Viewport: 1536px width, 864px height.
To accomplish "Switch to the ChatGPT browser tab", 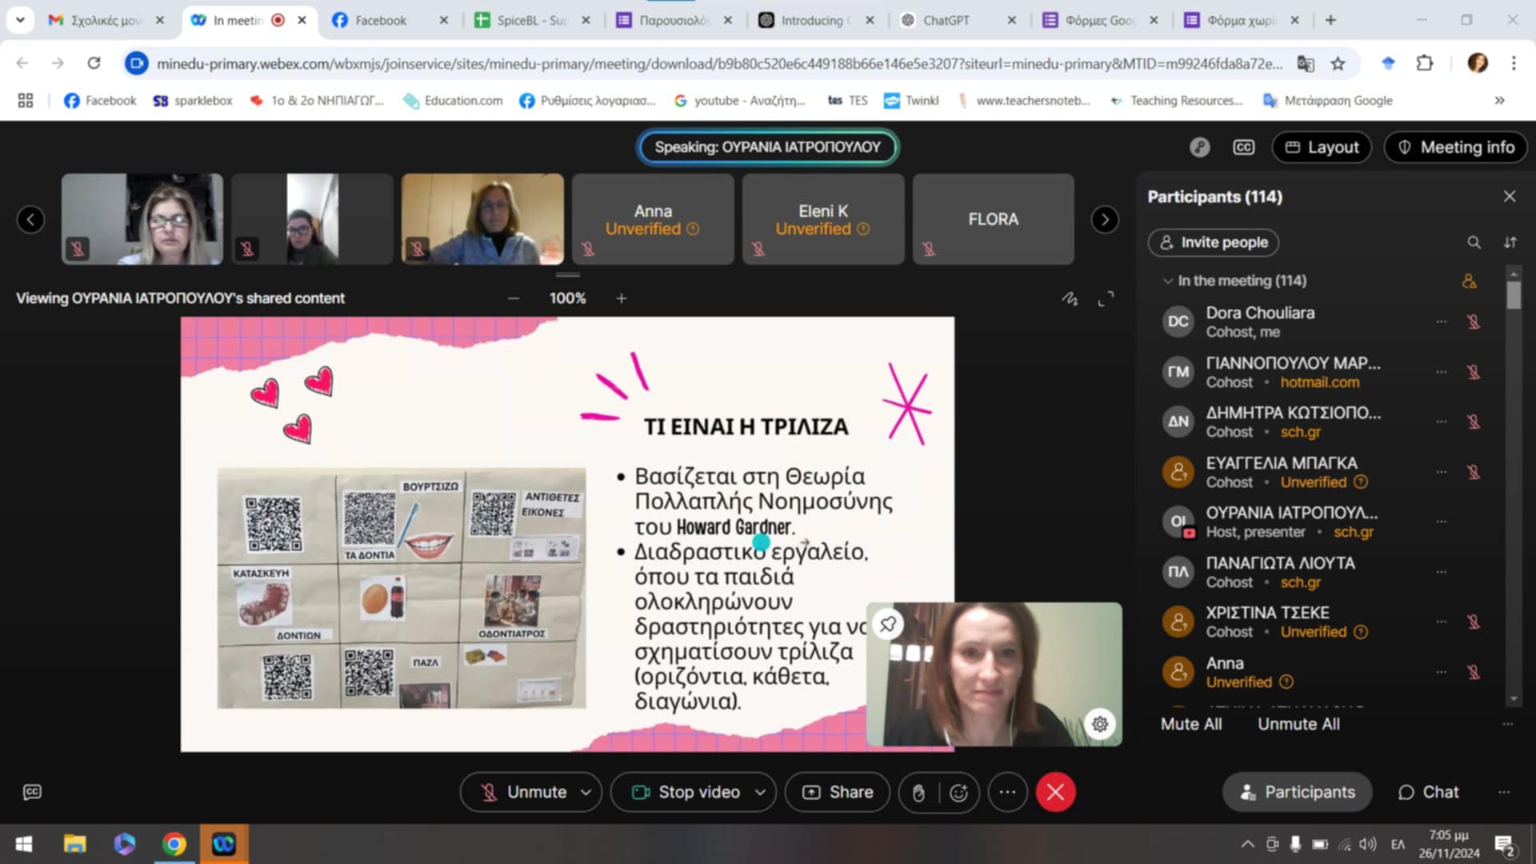I will (946, 20).
